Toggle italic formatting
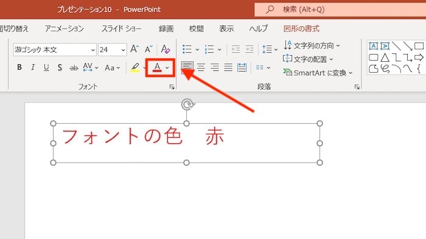 (33, 67)
